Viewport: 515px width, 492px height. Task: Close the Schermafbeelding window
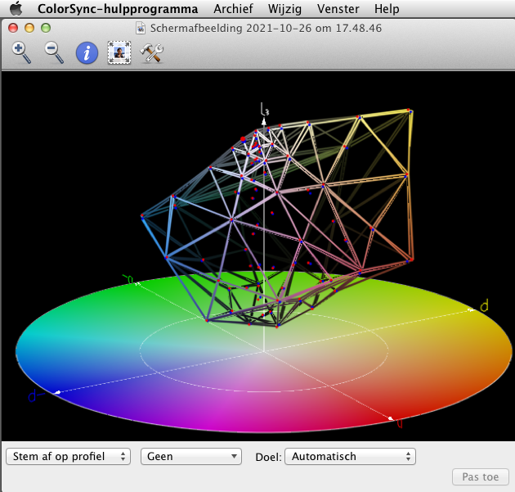click(x=12, y=28)
